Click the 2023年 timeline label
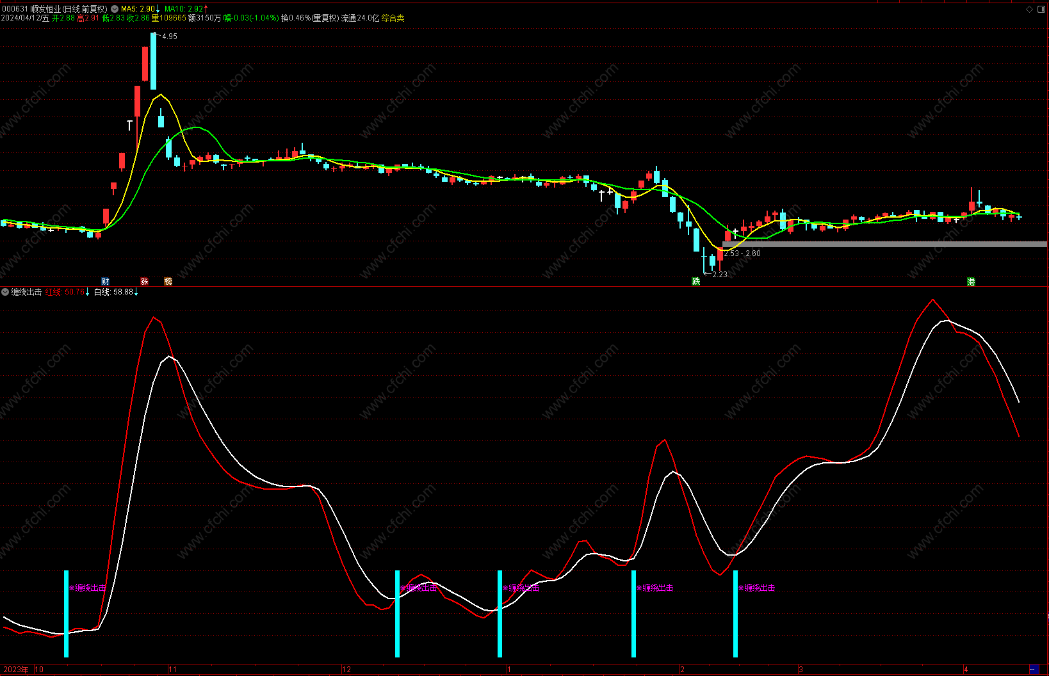The width and height of the screenshot is (1049, 676). tap(16, 670)
